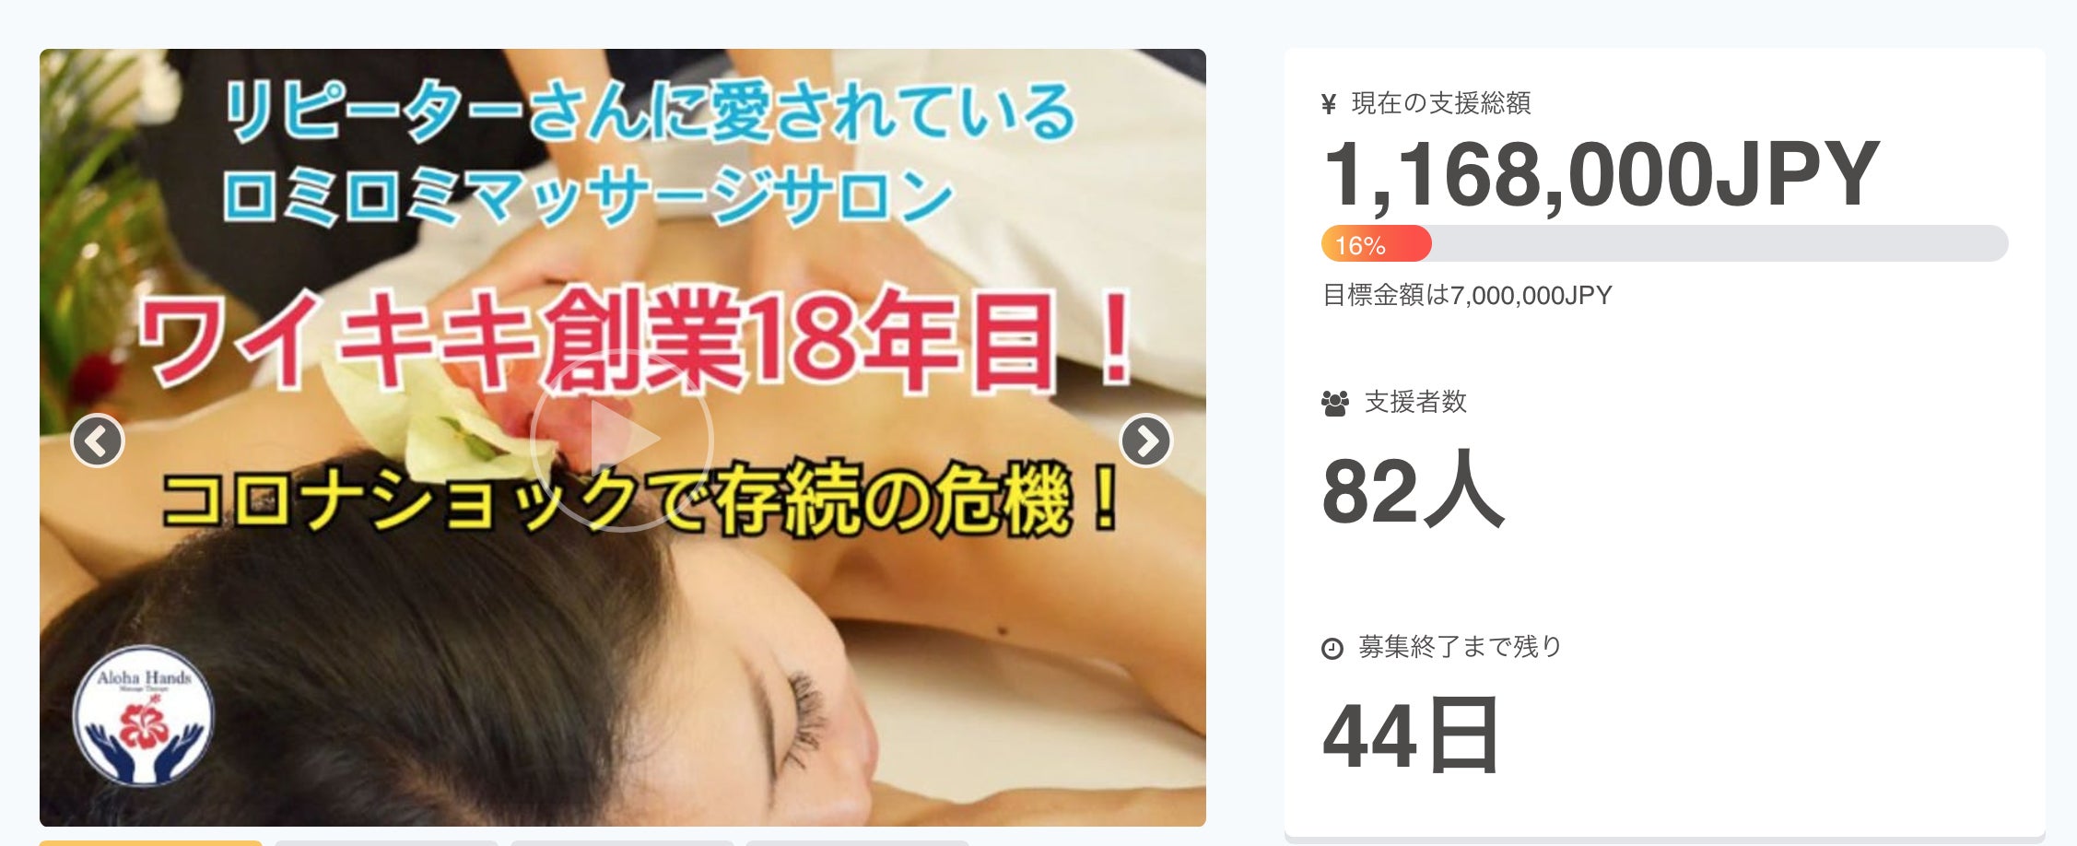
Task: Click the yen icon beside 現在の支援総額
Action: click(1328, 104)
